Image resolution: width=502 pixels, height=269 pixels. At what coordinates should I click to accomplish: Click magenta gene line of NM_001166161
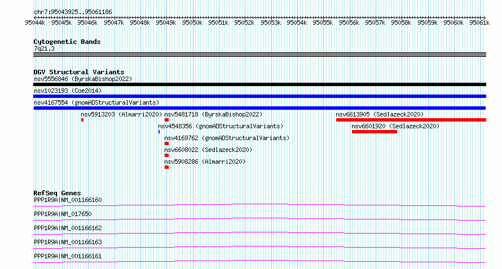point(259,261)
